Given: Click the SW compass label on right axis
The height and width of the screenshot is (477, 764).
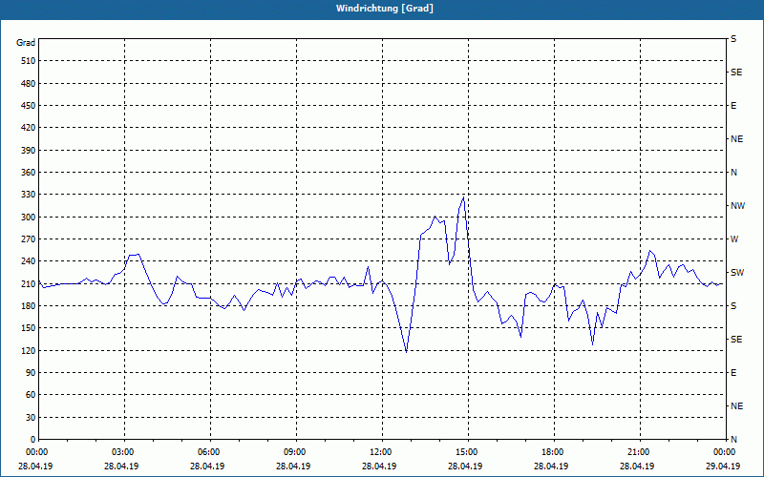Looking at the screenshot, I should coord(737,273).
